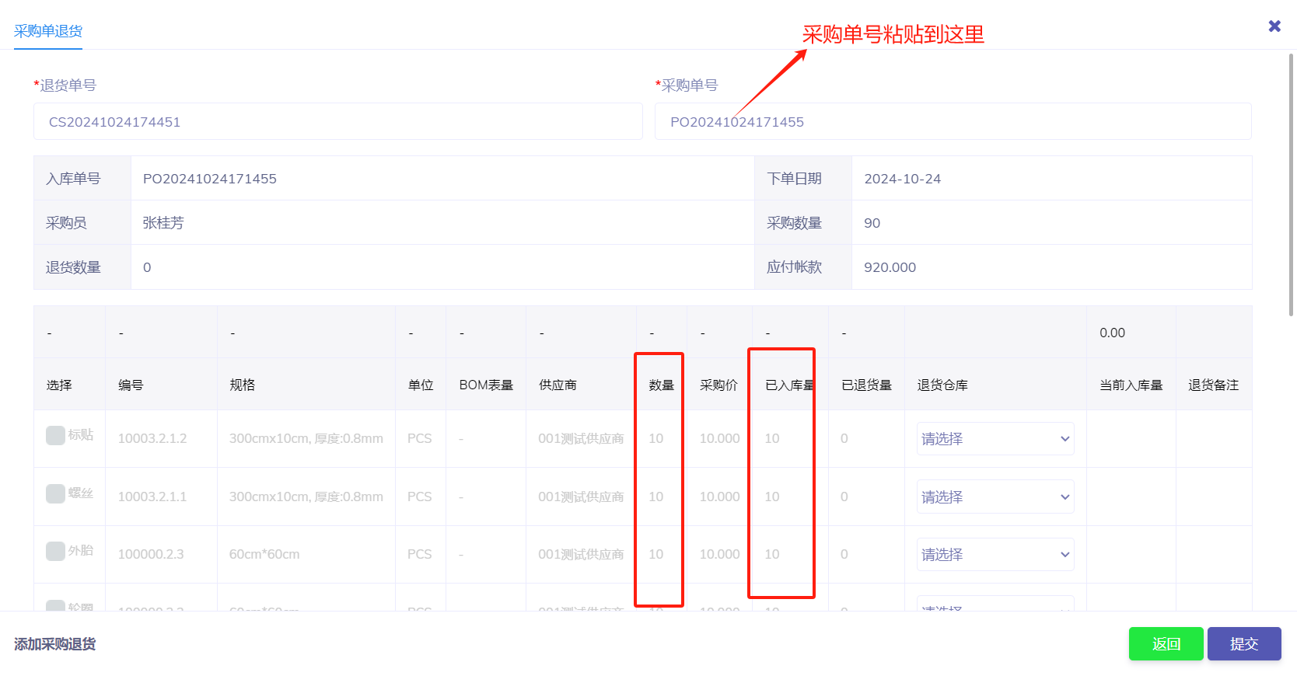Click the 数量 column header
Viewport: 1297px width, 676px height.
(x=661, y=385)
